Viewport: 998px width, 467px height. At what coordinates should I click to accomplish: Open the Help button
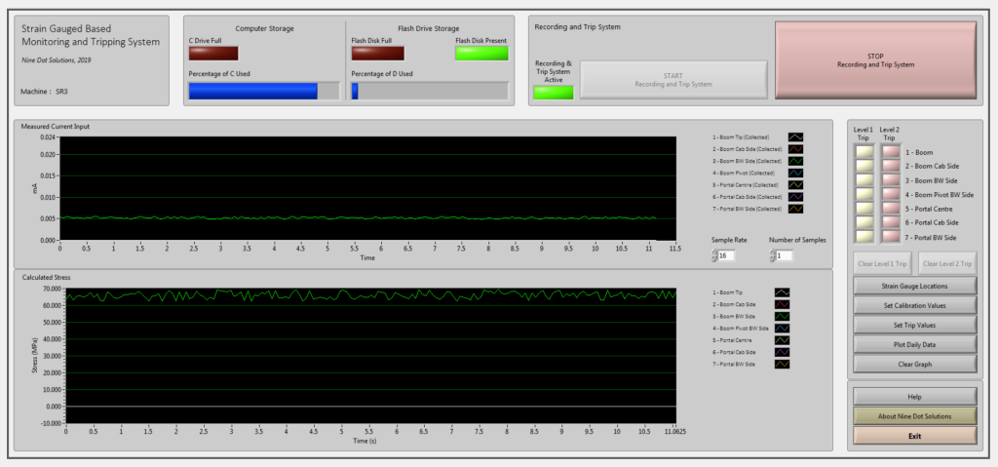(x=914, y=396)
